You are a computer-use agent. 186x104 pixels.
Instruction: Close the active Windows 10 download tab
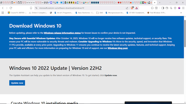point(155,3)
